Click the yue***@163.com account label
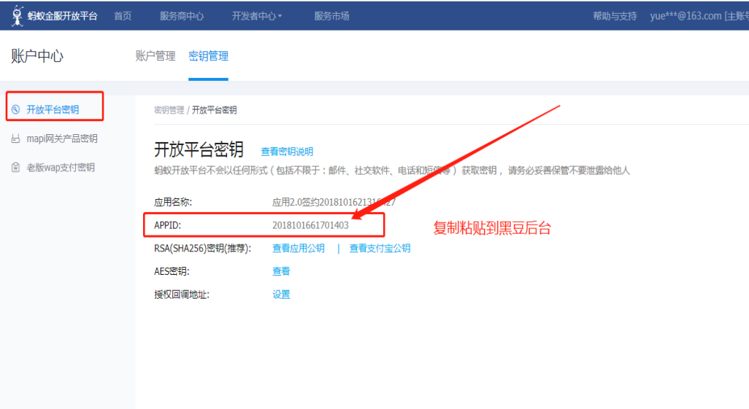The image size is (749, 409). coord(699,16)
